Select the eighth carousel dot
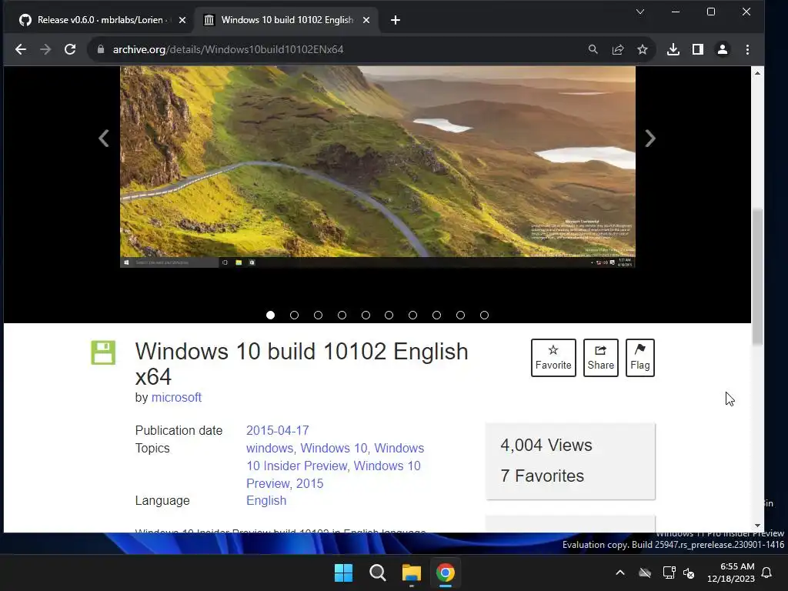 coord(437,315)
